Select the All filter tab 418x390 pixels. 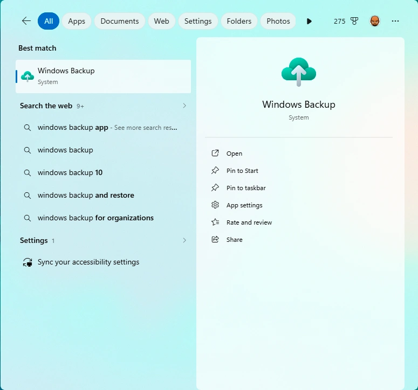click(49, 21)
